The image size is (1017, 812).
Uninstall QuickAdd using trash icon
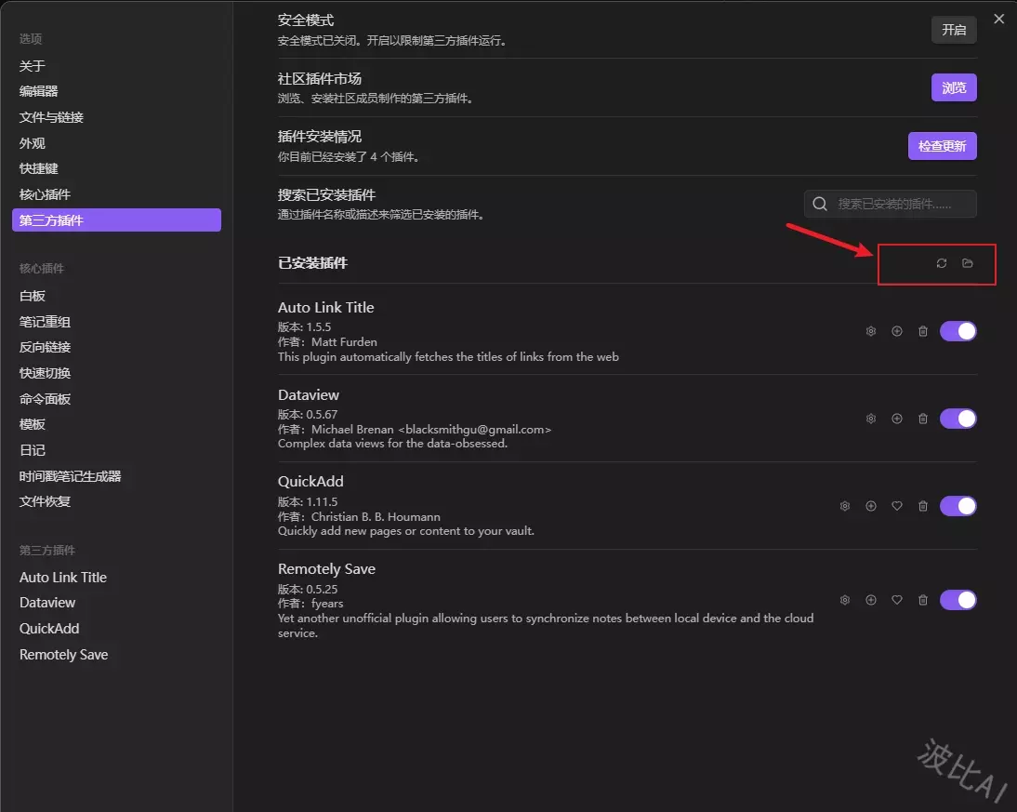(922, 506)
